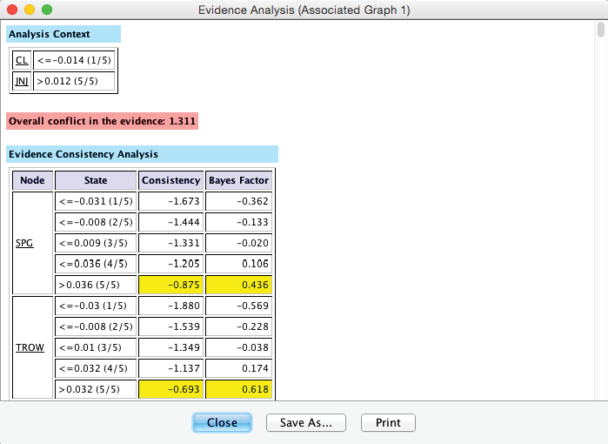Image resolution: width=608 pixels, height=444 pixels.
Task: Sort by Consistency column header
Action: [x=170, y=180]
